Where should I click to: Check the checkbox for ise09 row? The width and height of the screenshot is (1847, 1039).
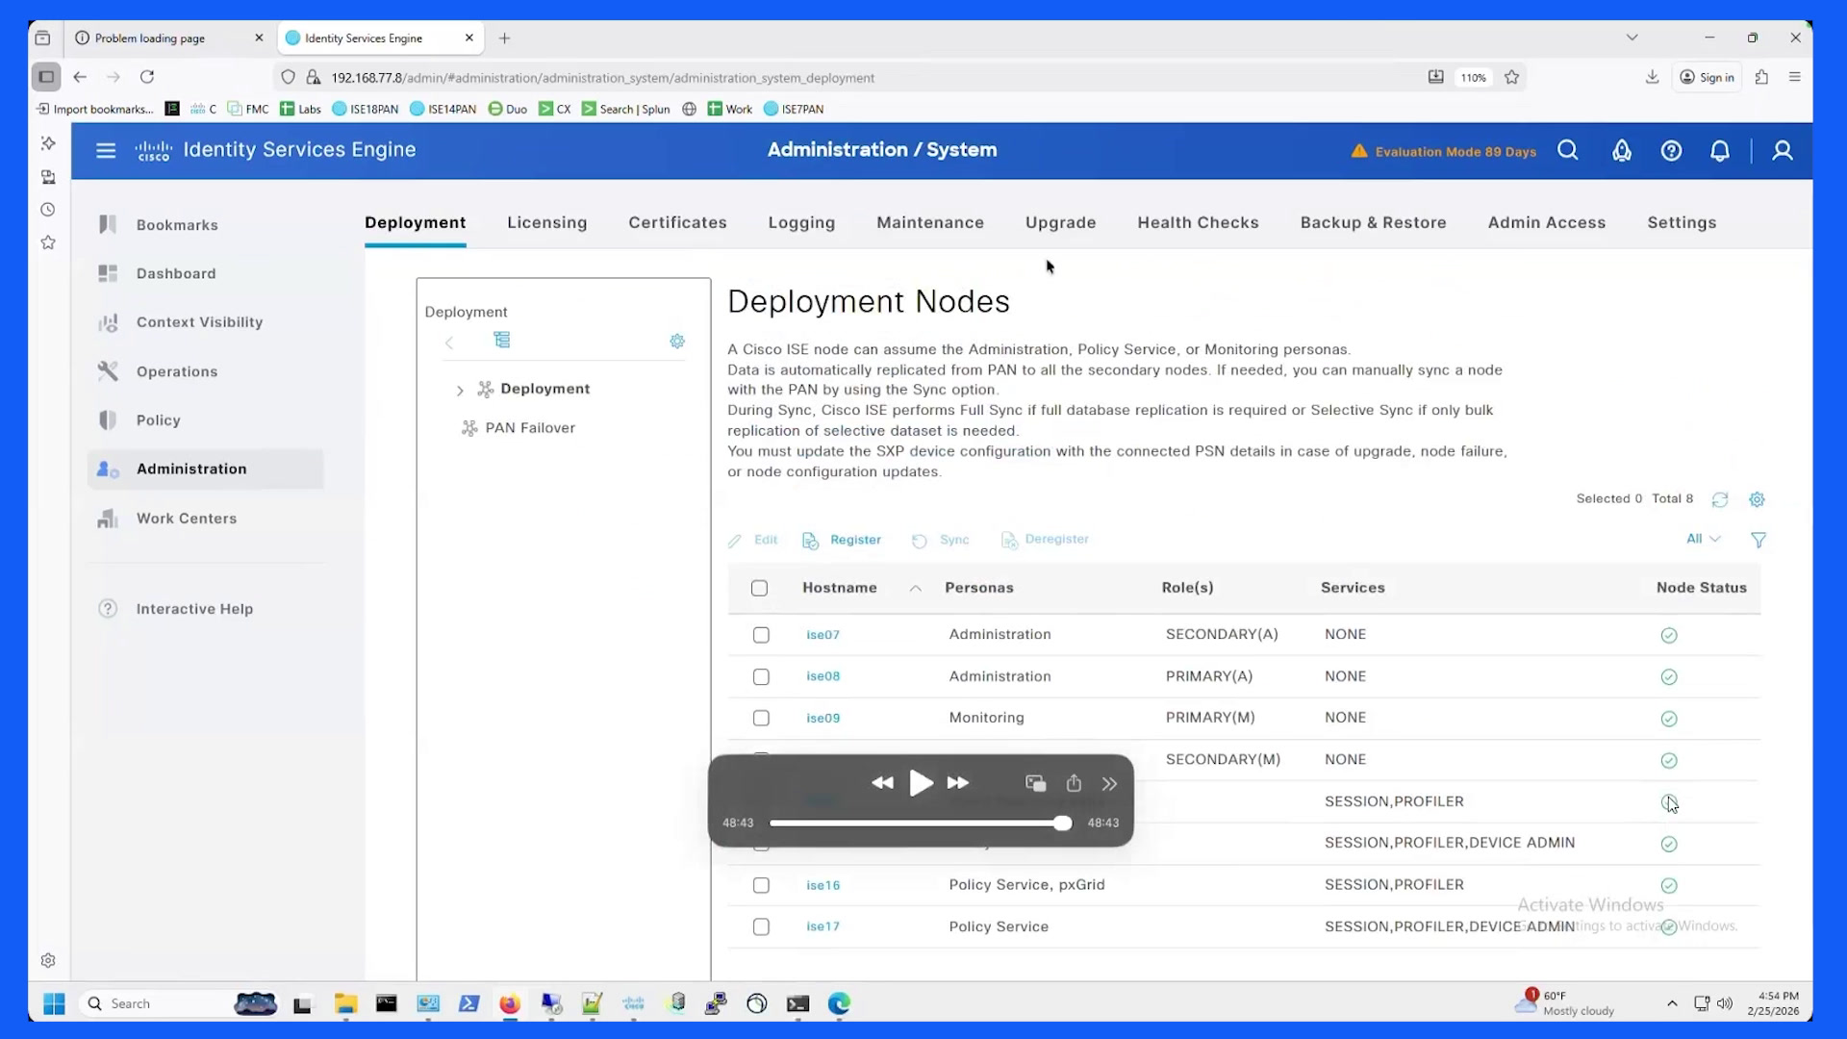(761, 719)
